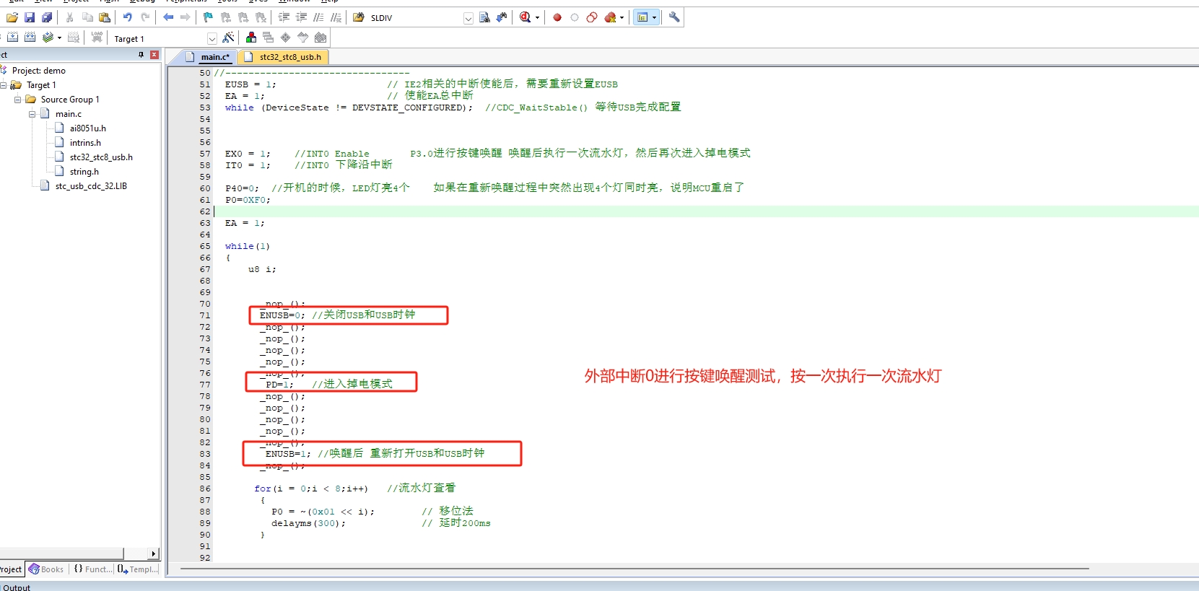Screen dimensions: 1199x591
Task: Open the debug session dropdown arrow
Action: click(537, 17)
